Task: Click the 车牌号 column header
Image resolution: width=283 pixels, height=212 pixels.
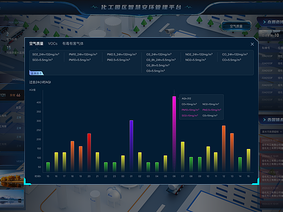Action: (266, 48)
